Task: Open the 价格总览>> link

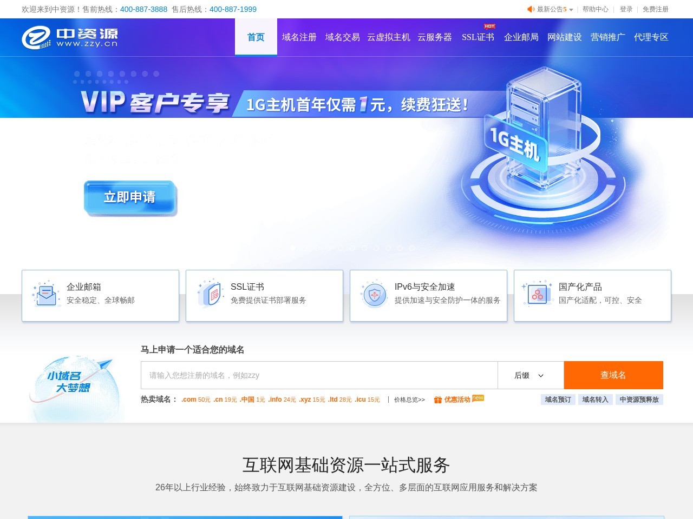Action: pyautogui.click(x=409, y=400)
